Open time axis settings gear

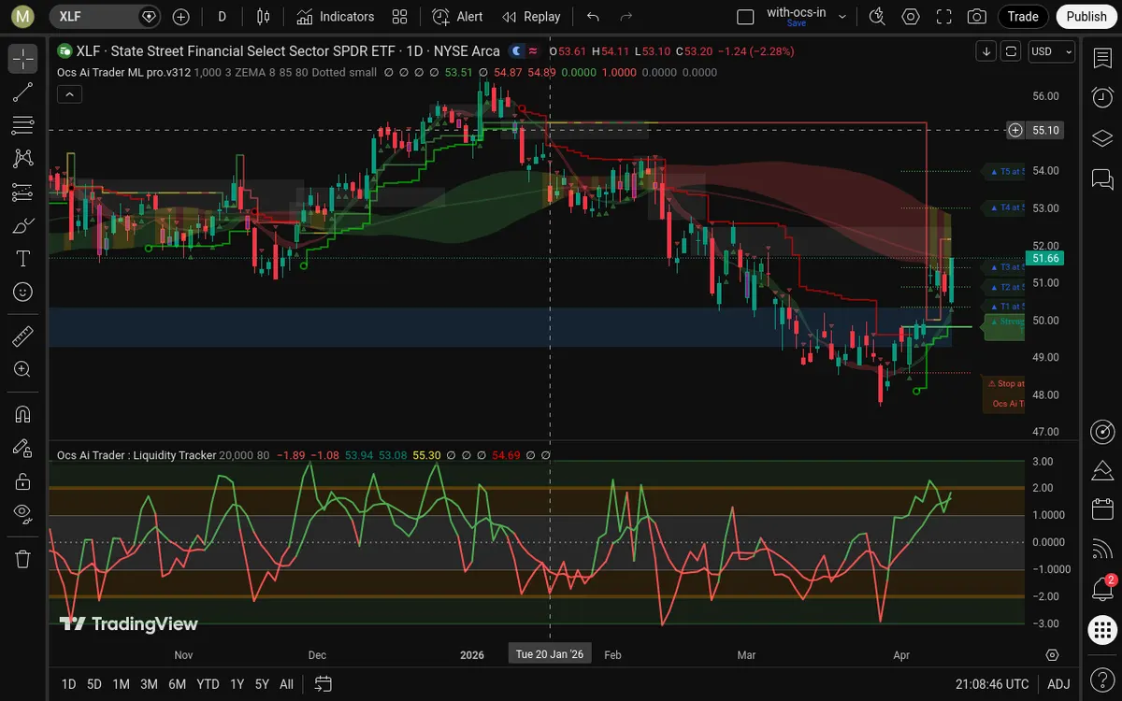click(1052, 655)
